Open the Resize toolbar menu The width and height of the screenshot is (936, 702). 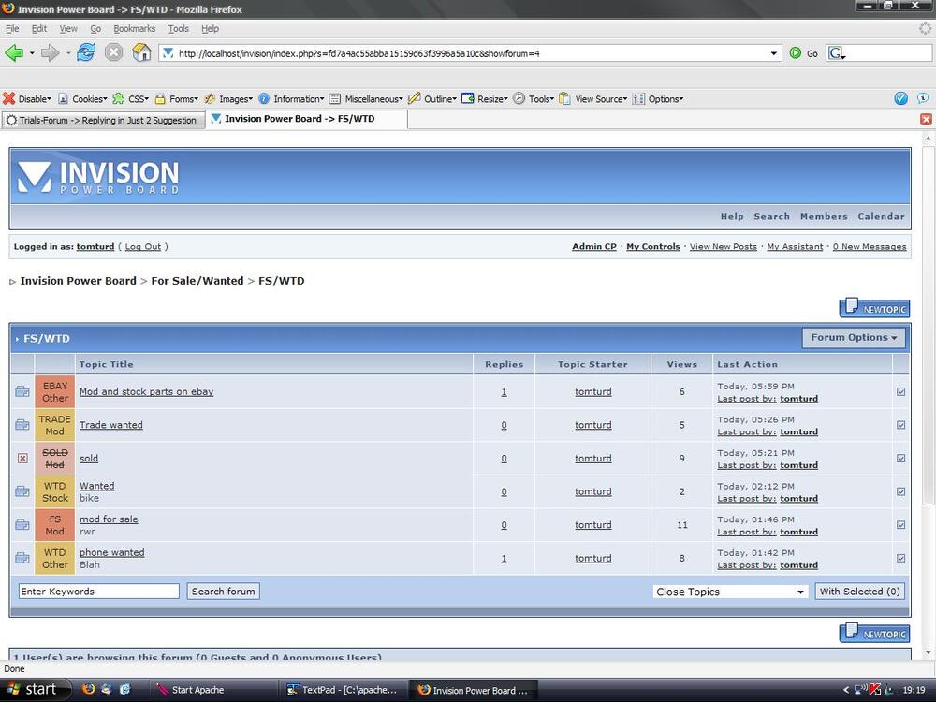[x=485, y=99]
